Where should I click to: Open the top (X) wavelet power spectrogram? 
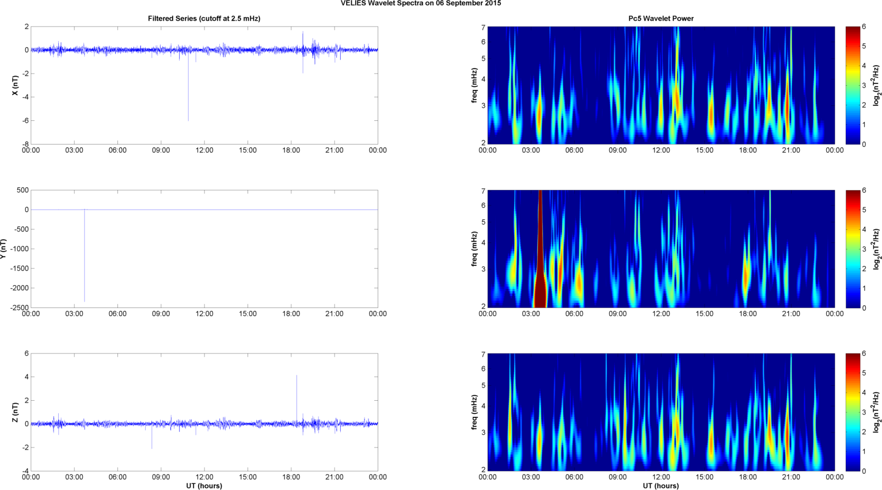661,85
